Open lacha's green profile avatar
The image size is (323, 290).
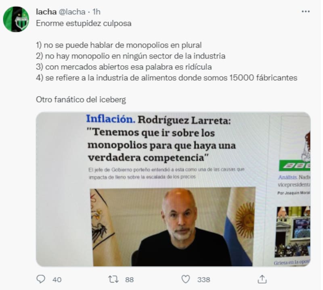pyautogui.click(x=16, y=19)
